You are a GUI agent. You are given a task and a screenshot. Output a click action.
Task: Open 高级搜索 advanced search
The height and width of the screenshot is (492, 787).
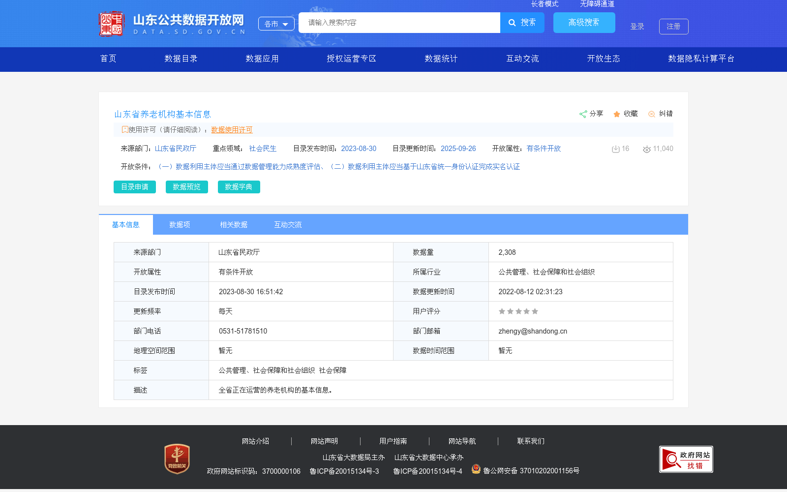coord(584,23)
